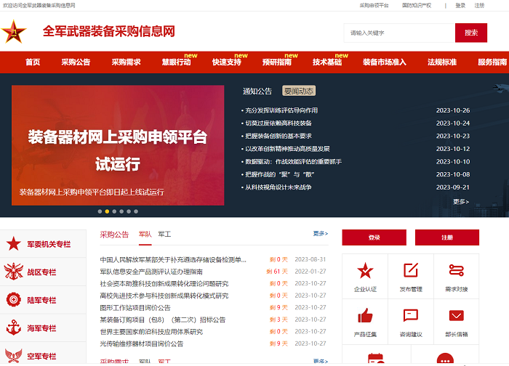Open 海军专栏 anchor icon

pos(14,328)
